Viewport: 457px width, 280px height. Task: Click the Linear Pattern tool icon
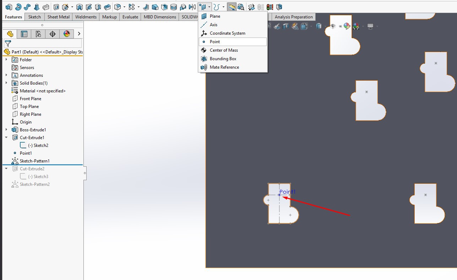132,7
